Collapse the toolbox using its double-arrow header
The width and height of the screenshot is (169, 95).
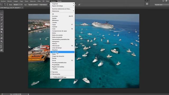1,11
